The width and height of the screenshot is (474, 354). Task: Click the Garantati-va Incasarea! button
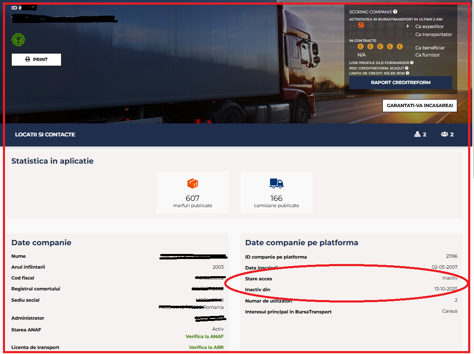pyautogui.click(x=419, y=105)
